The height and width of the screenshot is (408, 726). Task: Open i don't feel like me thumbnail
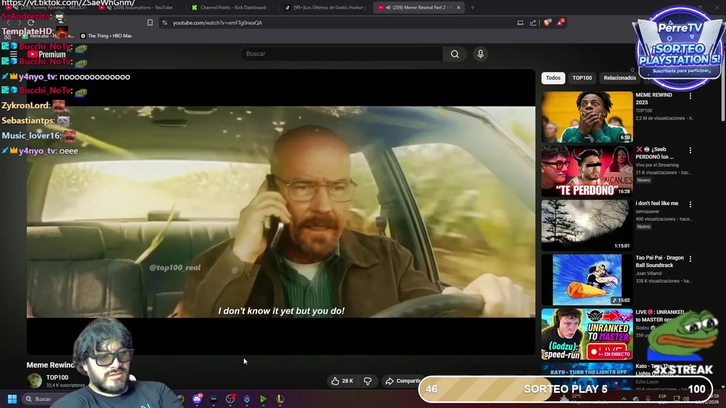586,226
